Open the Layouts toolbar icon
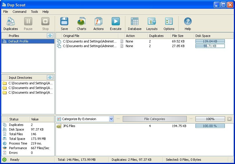235x164 pixels. tap(152, 24)
